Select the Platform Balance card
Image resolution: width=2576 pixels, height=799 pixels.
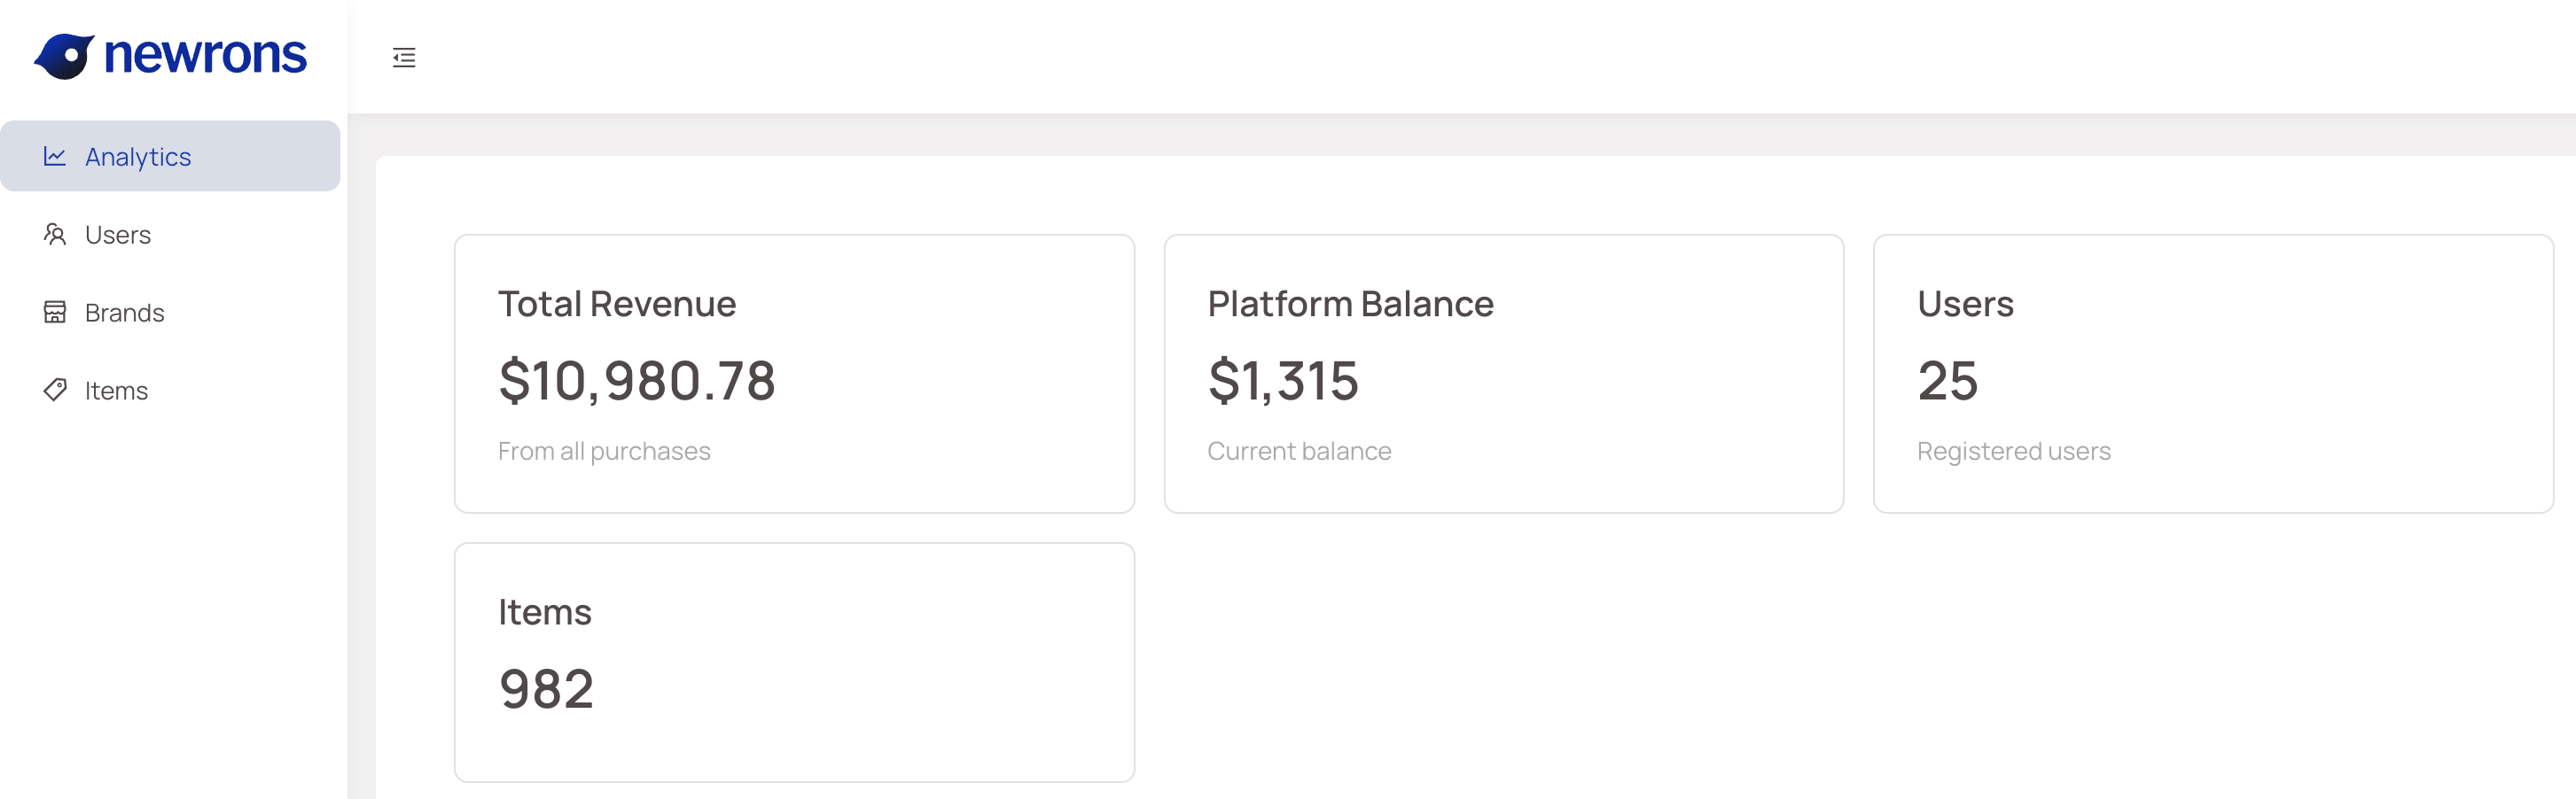coord(1504,375)
